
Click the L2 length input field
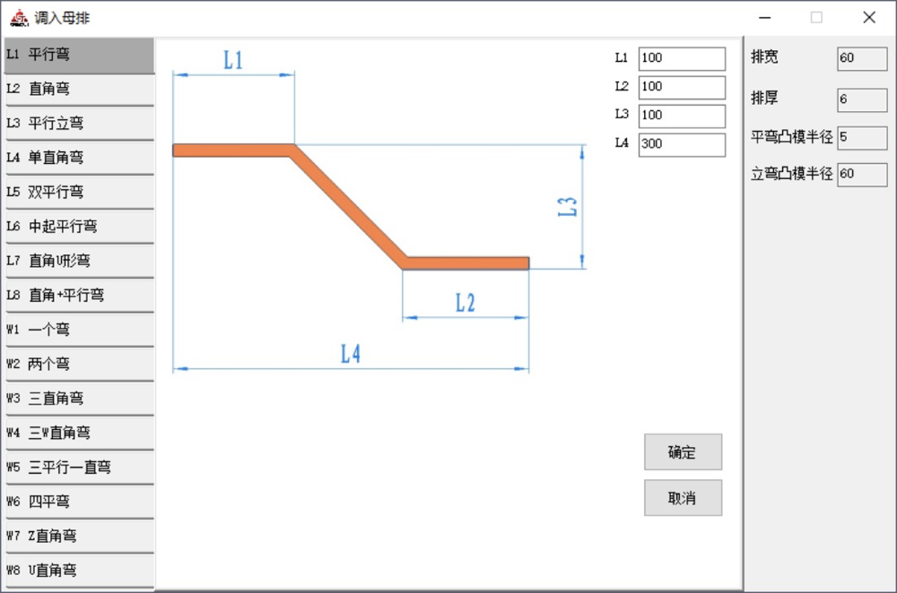[682, 87]
